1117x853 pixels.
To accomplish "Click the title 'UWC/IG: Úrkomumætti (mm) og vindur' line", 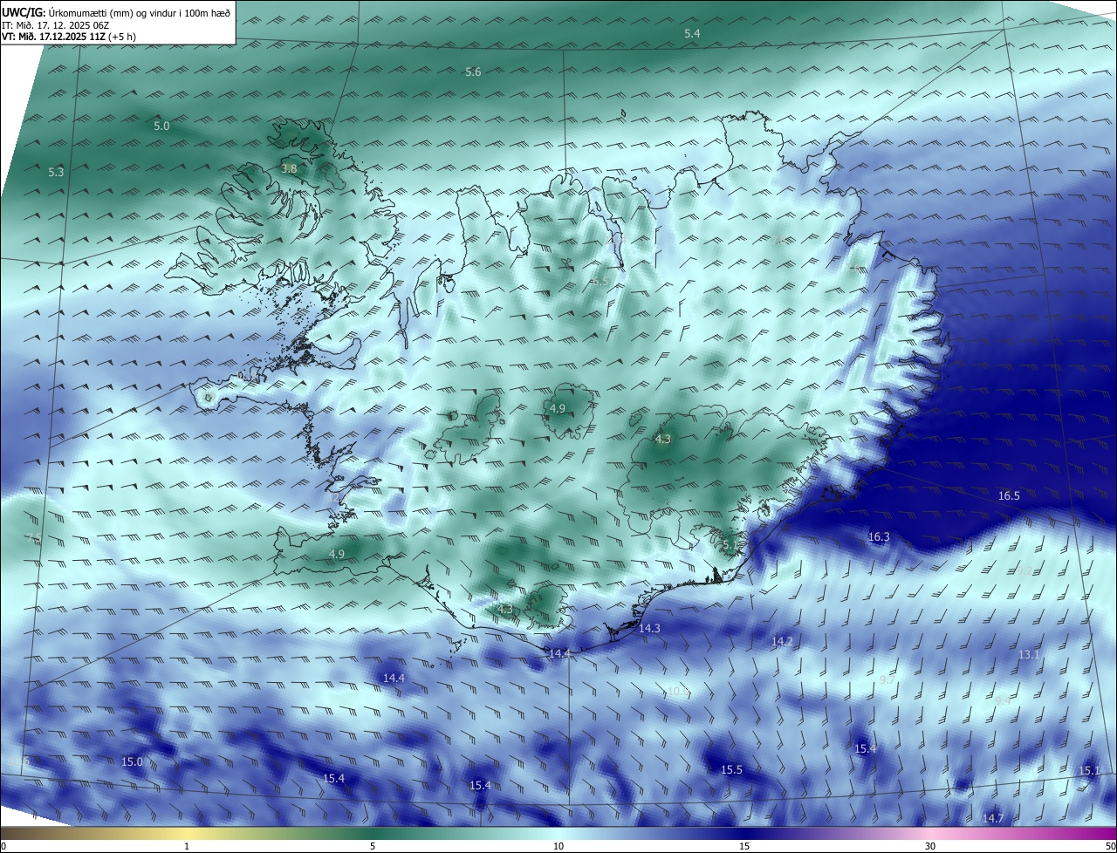I will click(116, 11).
